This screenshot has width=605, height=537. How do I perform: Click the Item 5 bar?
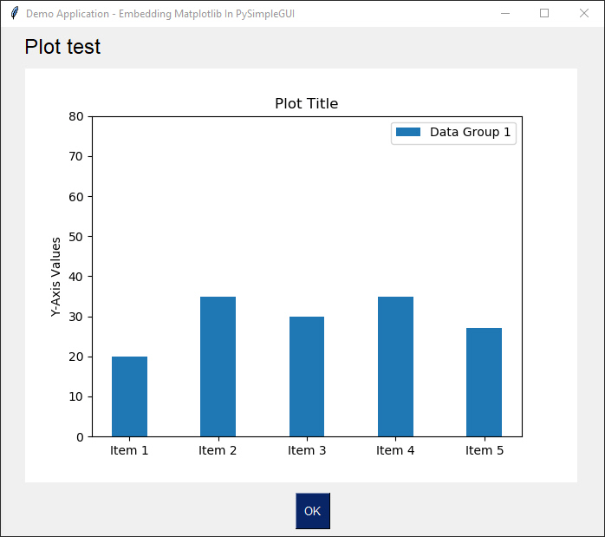click(x=485, y=383)
